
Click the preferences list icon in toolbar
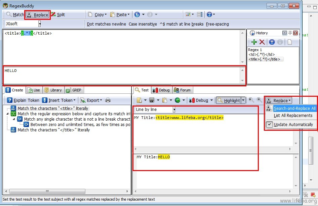click(x=200, y=14)
